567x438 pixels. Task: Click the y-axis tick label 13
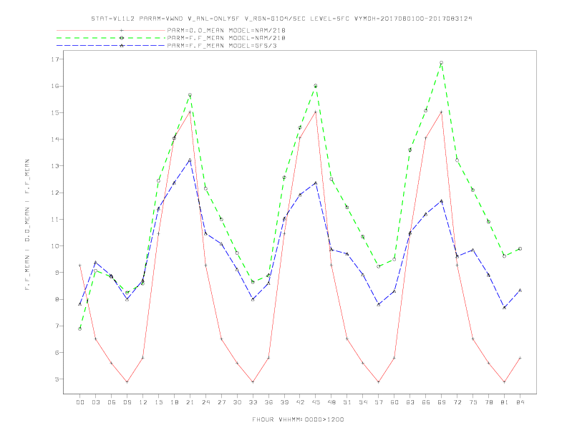[54, 166]
